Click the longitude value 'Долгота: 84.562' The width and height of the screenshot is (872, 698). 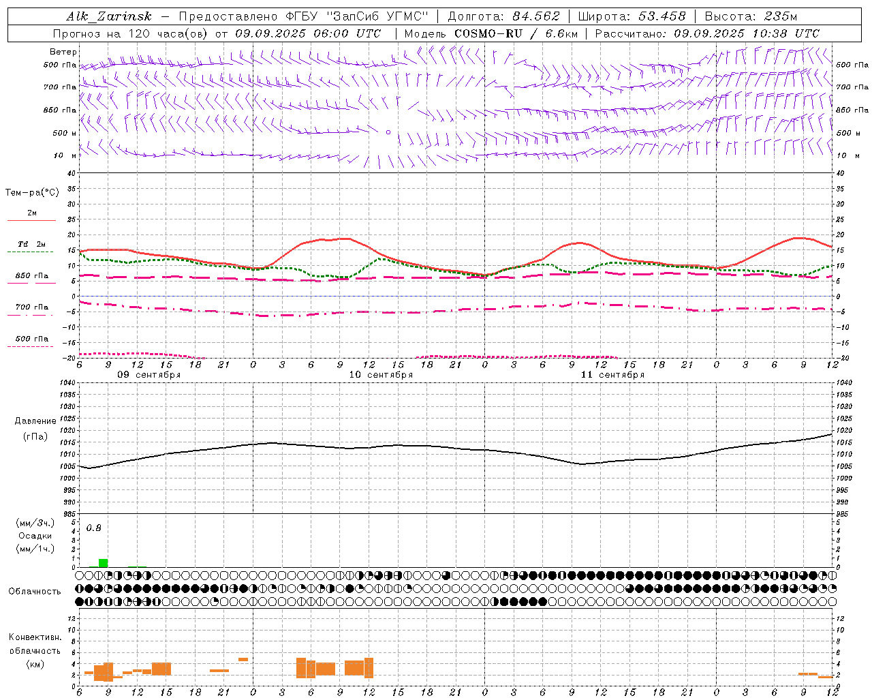coord(503,16)
